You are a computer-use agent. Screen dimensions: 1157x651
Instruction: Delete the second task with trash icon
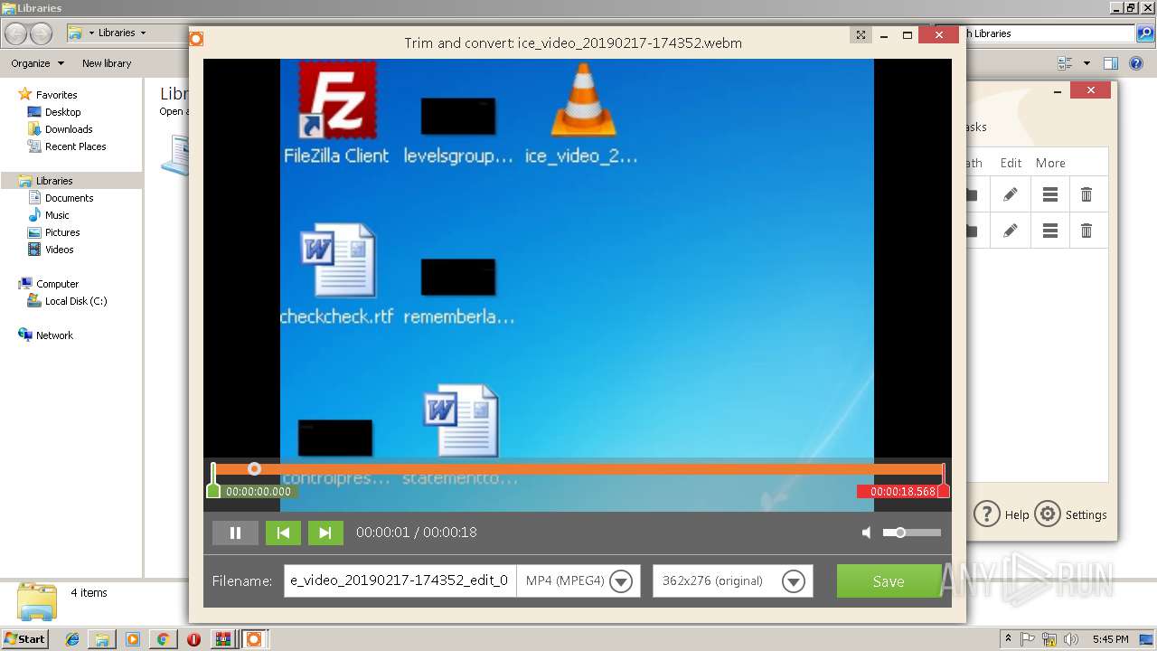[x=1086, y=231]
